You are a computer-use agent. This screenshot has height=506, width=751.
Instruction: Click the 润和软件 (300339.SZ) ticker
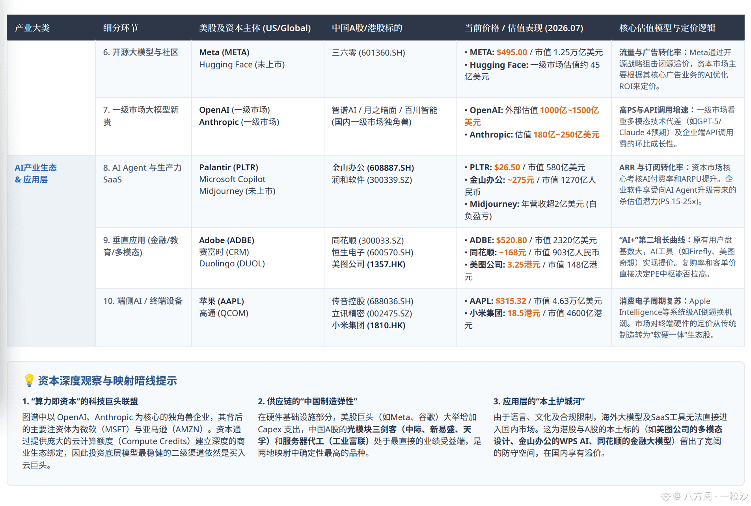click(372, 180)
